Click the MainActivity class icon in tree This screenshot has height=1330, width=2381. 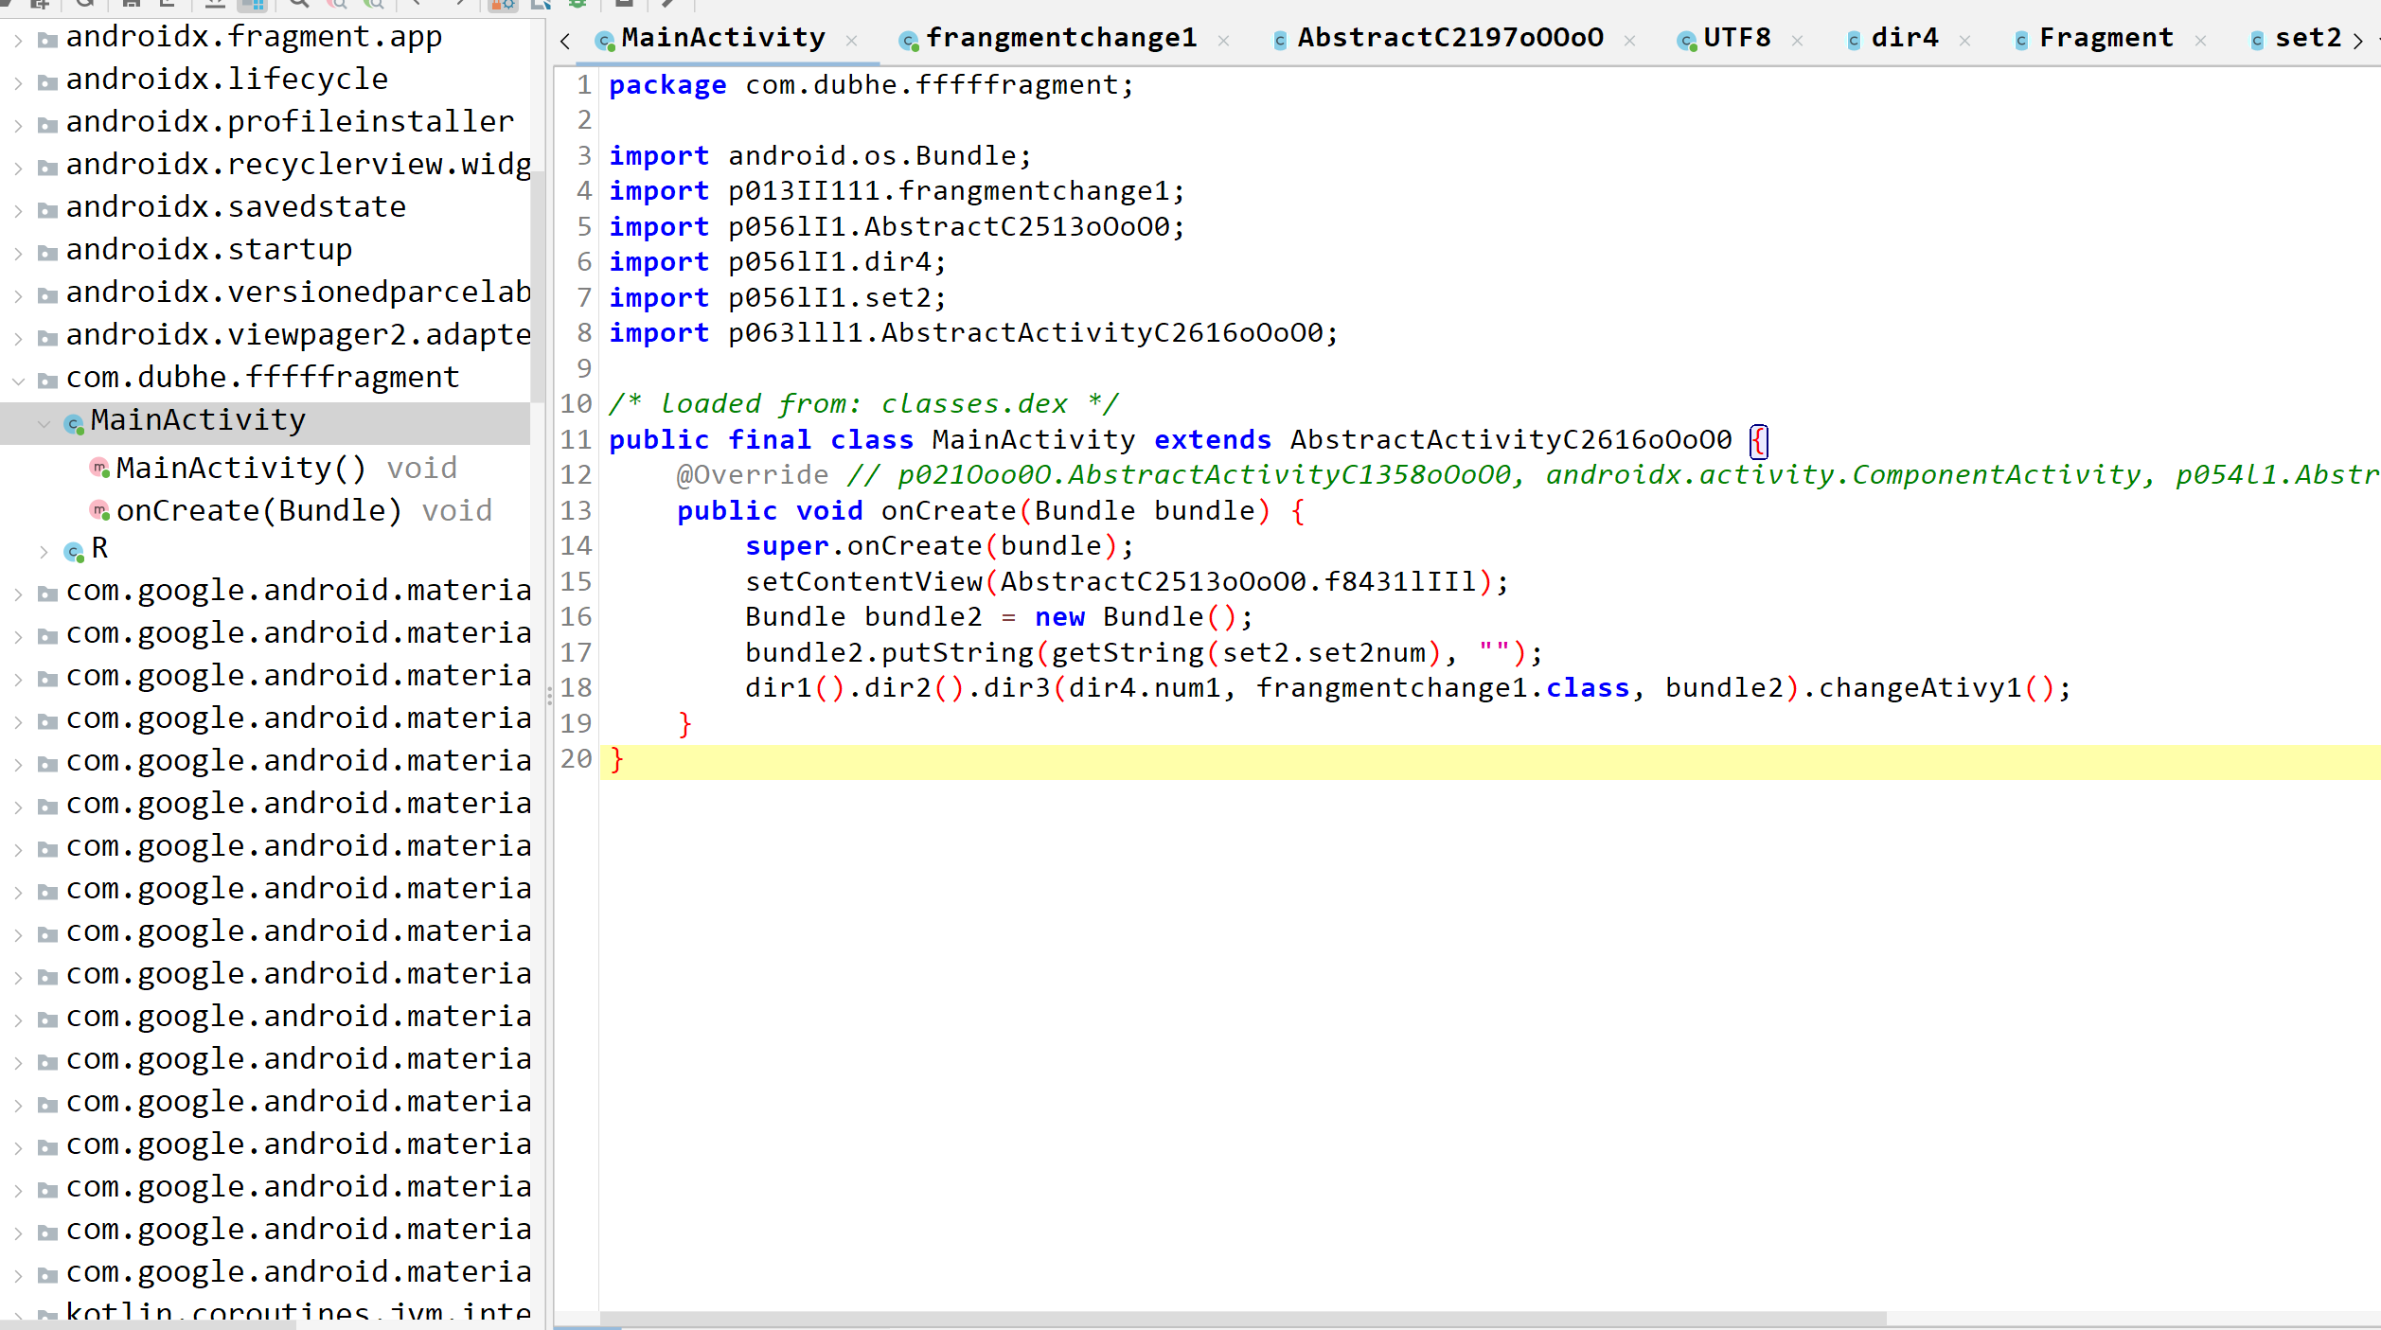pyautogui.click(x=74, y=422)
